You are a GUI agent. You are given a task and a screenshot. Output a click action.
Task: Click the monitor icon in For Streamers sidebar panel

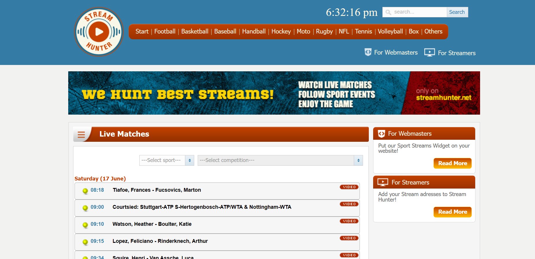pos(383,182)
